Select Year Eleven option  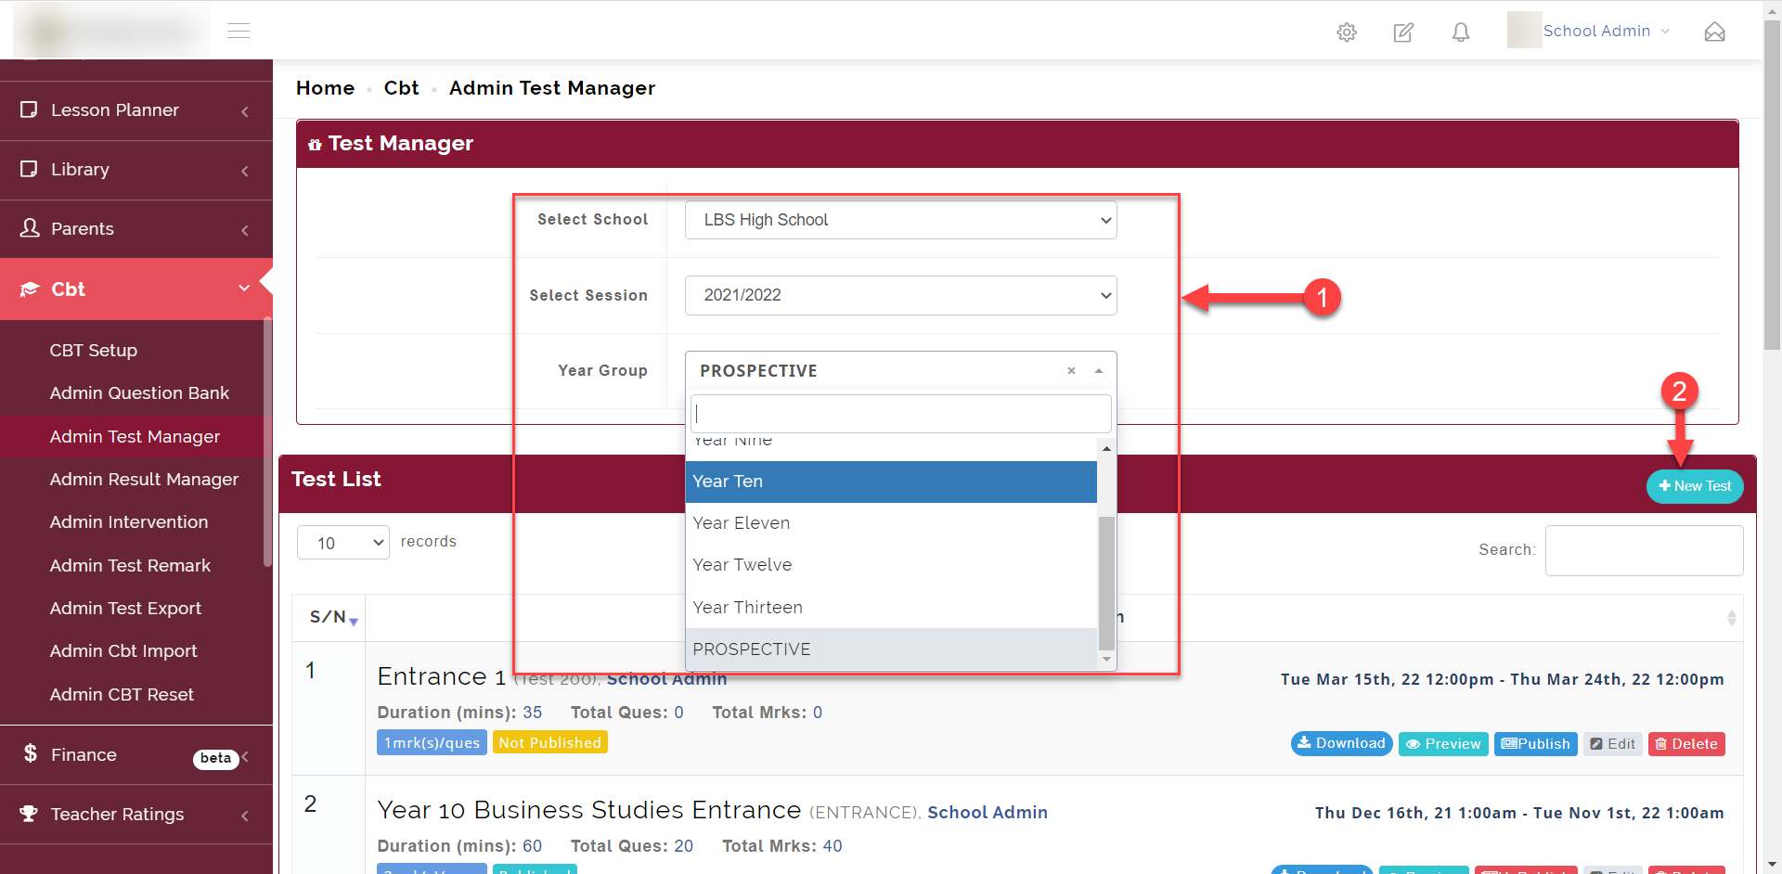coord(891,523)
